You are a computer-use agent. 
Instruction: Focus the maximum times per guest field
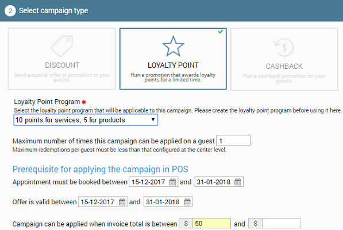233,141
